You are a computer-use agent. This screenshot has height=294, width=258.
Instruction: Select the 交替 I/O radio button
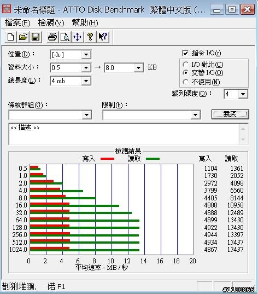tap(185, 73)
